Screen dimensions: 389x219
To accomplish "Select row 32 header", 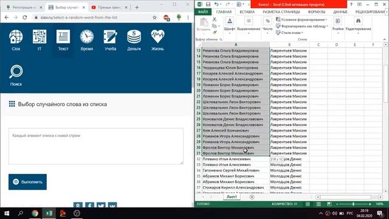I will click(199, 159).
